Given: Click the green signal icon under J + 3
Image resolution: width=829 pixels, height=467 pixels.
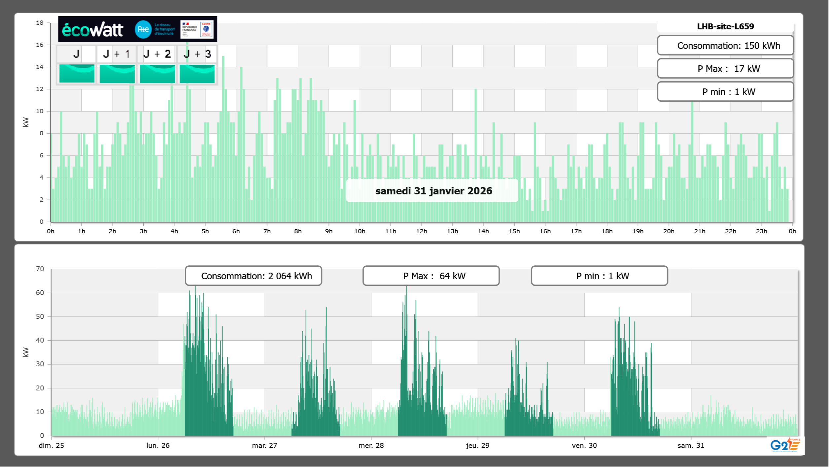Looking at the screenshot, I should pyautogui.click(x=197, y=74).
